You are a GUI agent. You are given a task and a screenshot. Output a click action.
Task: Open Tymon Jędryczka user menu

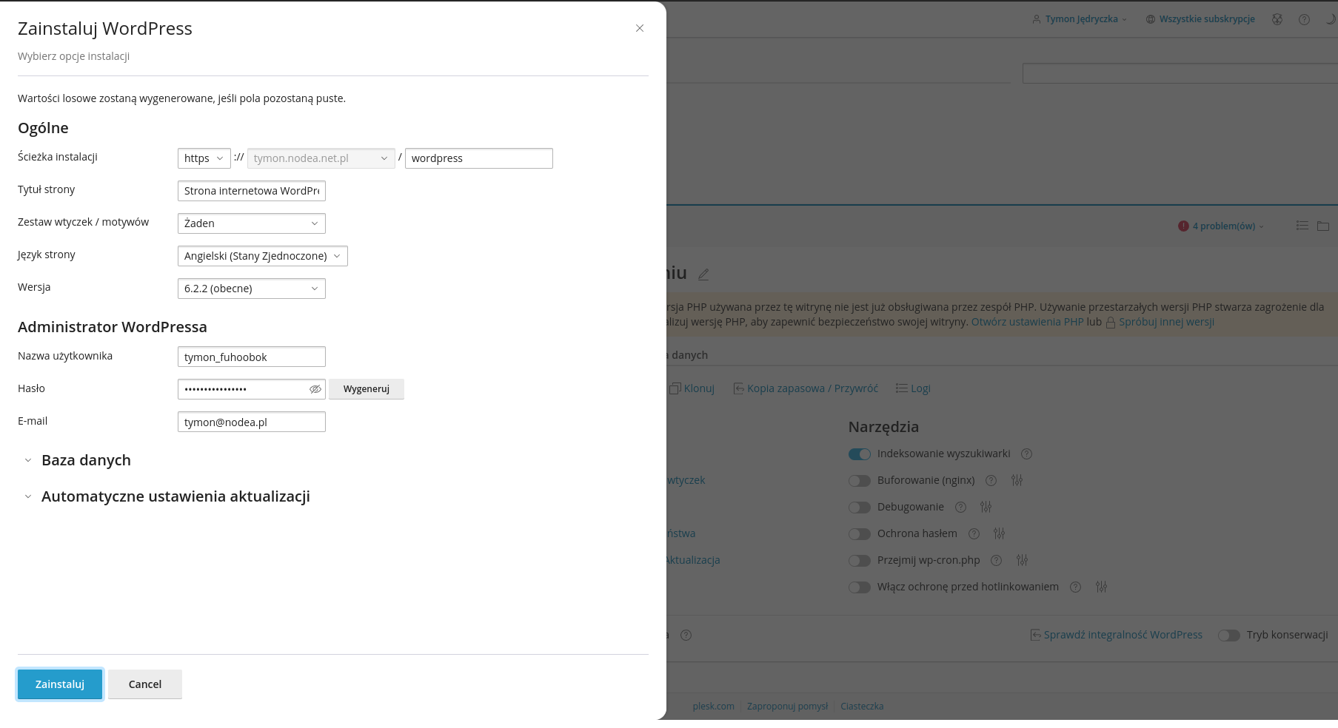point(1080,19)
